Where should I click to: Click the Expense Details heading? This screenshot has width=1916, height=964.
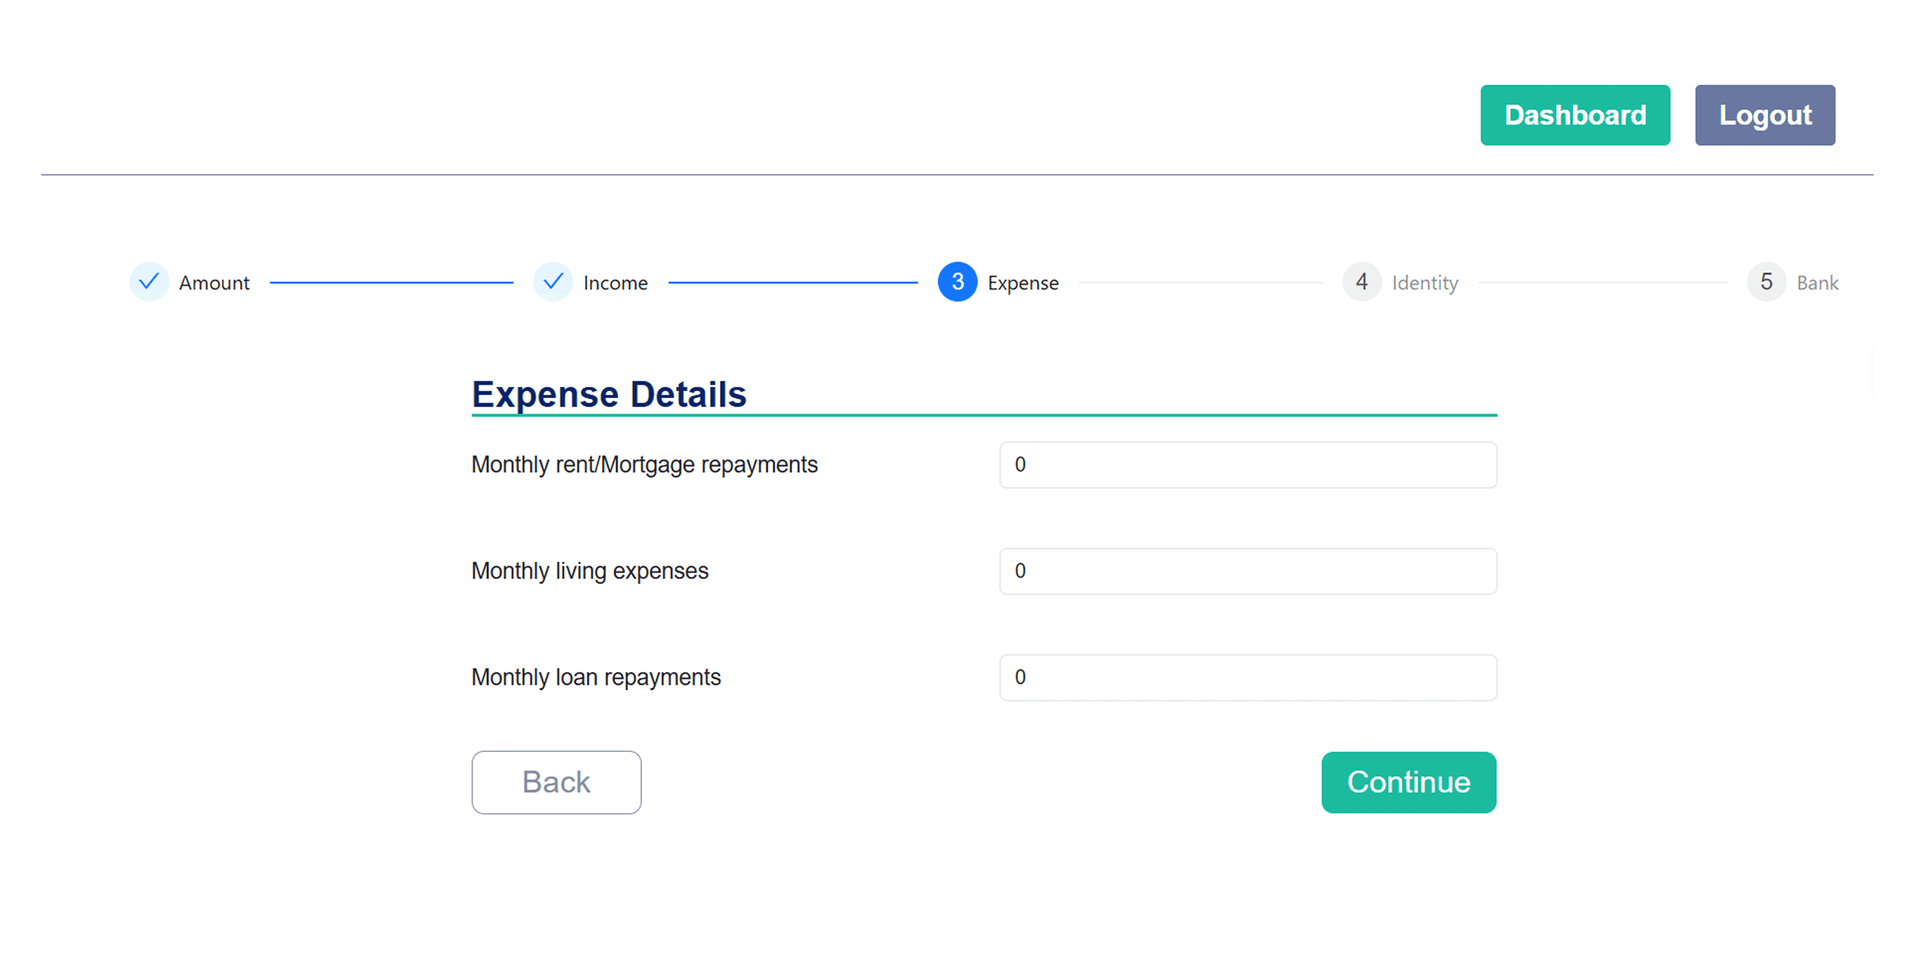[609, 394]
